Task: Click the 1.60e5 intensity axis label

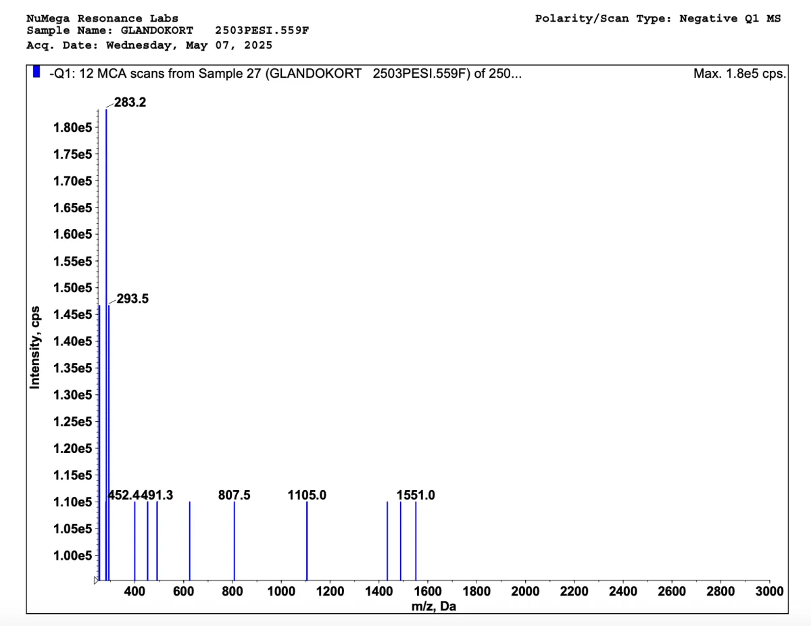Action: point(73,234)
